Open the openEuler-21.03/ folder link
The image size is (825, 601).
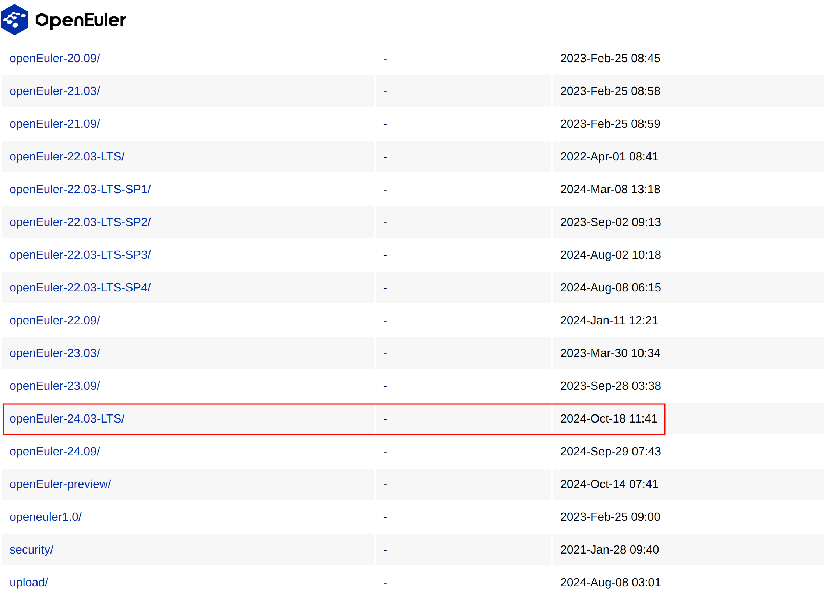[54, 91]
